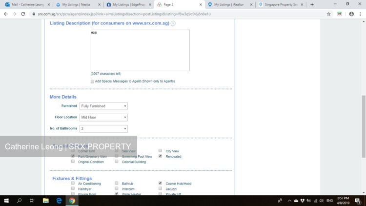Toggle the City View checkbox

[160, 151]
